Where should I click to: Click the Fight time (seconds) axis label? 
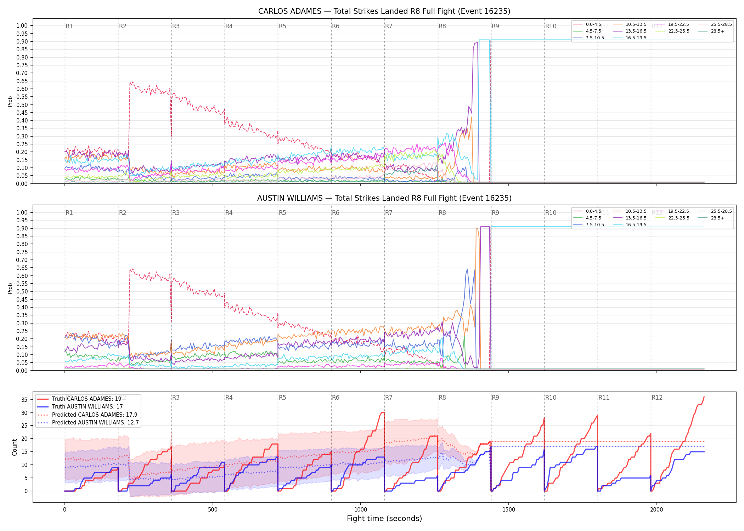pyautogui.click(x=384, y=519)
